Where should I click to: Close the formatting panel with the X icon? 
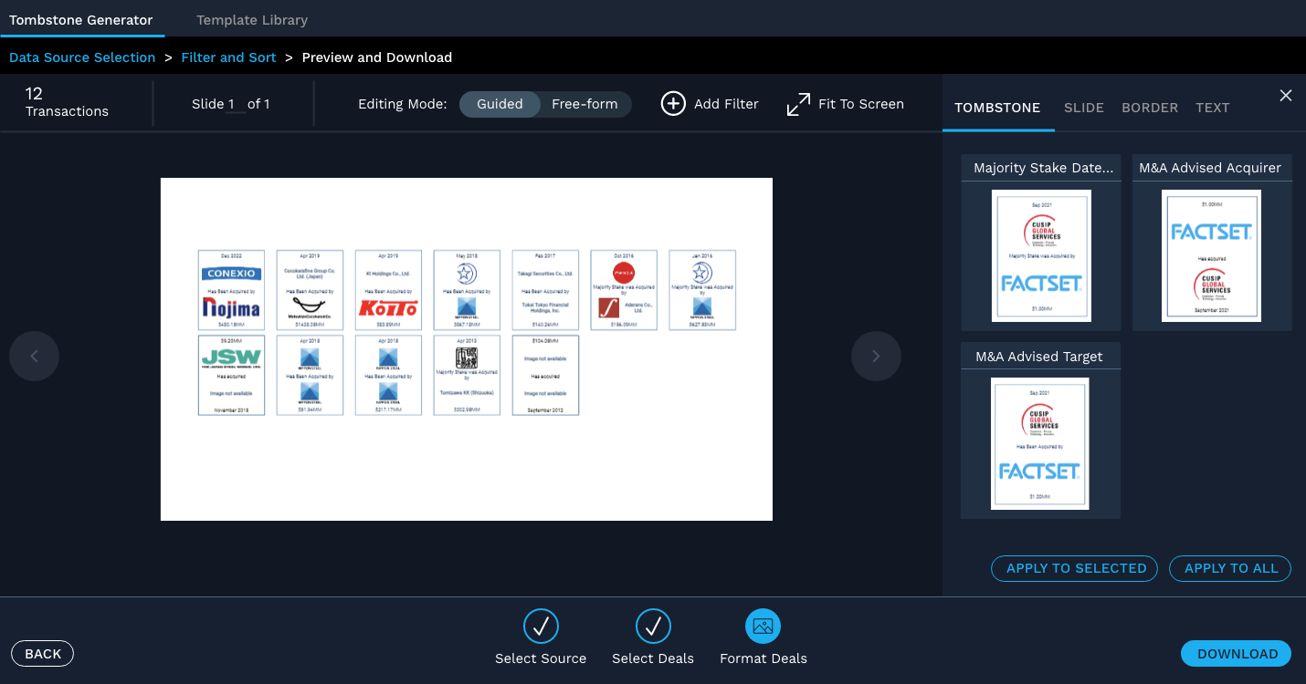[1285, 95]
